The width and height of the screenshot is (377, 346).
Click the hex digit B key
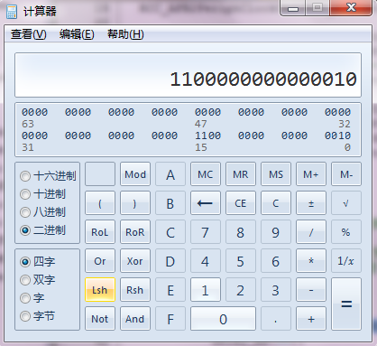(170, 203)
